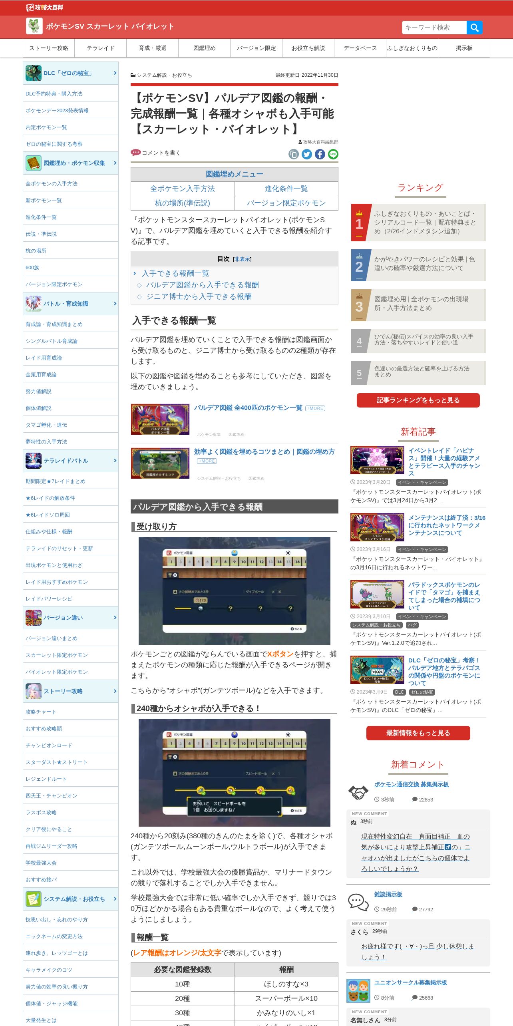Click the システム解説・お役立ち note icon
The width and height of the screenshot is (513, 1026).
[34, 899]
